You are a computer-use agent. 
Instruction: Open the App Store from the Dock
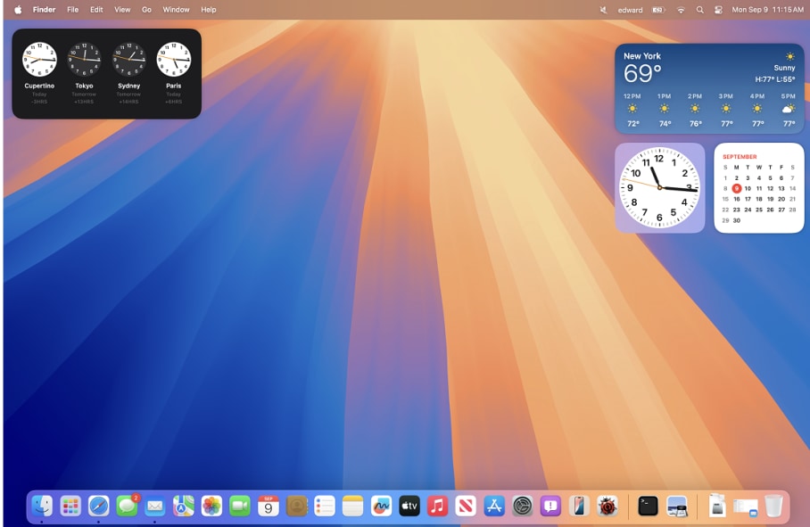(494, 506)
